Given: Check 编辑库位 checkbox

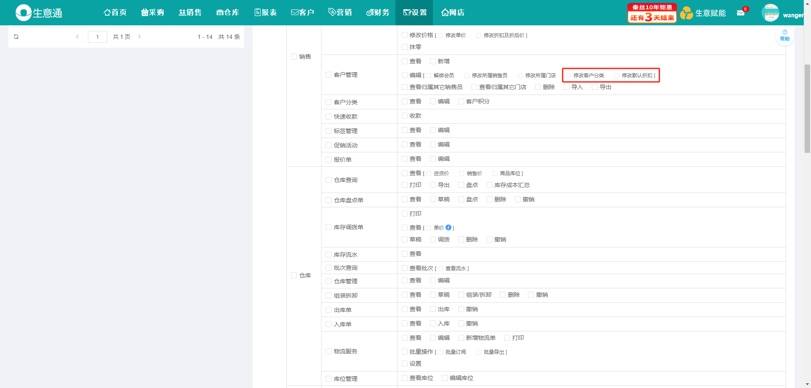Looking at the screenshot, I should pyautogui.click(x=445, y=378).
